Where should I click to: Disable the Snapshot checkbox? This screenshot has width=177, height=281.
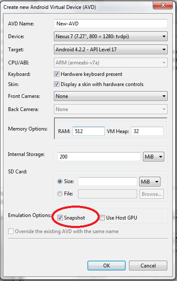click(60, 218)
